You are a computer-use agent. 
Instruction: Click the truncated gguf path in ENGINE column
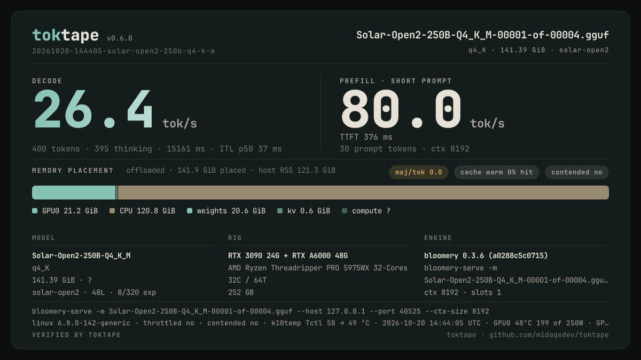click(516, 281)
